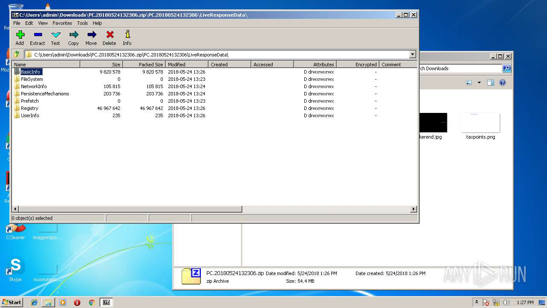547x308 pixels.
Task: Click the zip archive icon in details pane
Action: (191, 276)
